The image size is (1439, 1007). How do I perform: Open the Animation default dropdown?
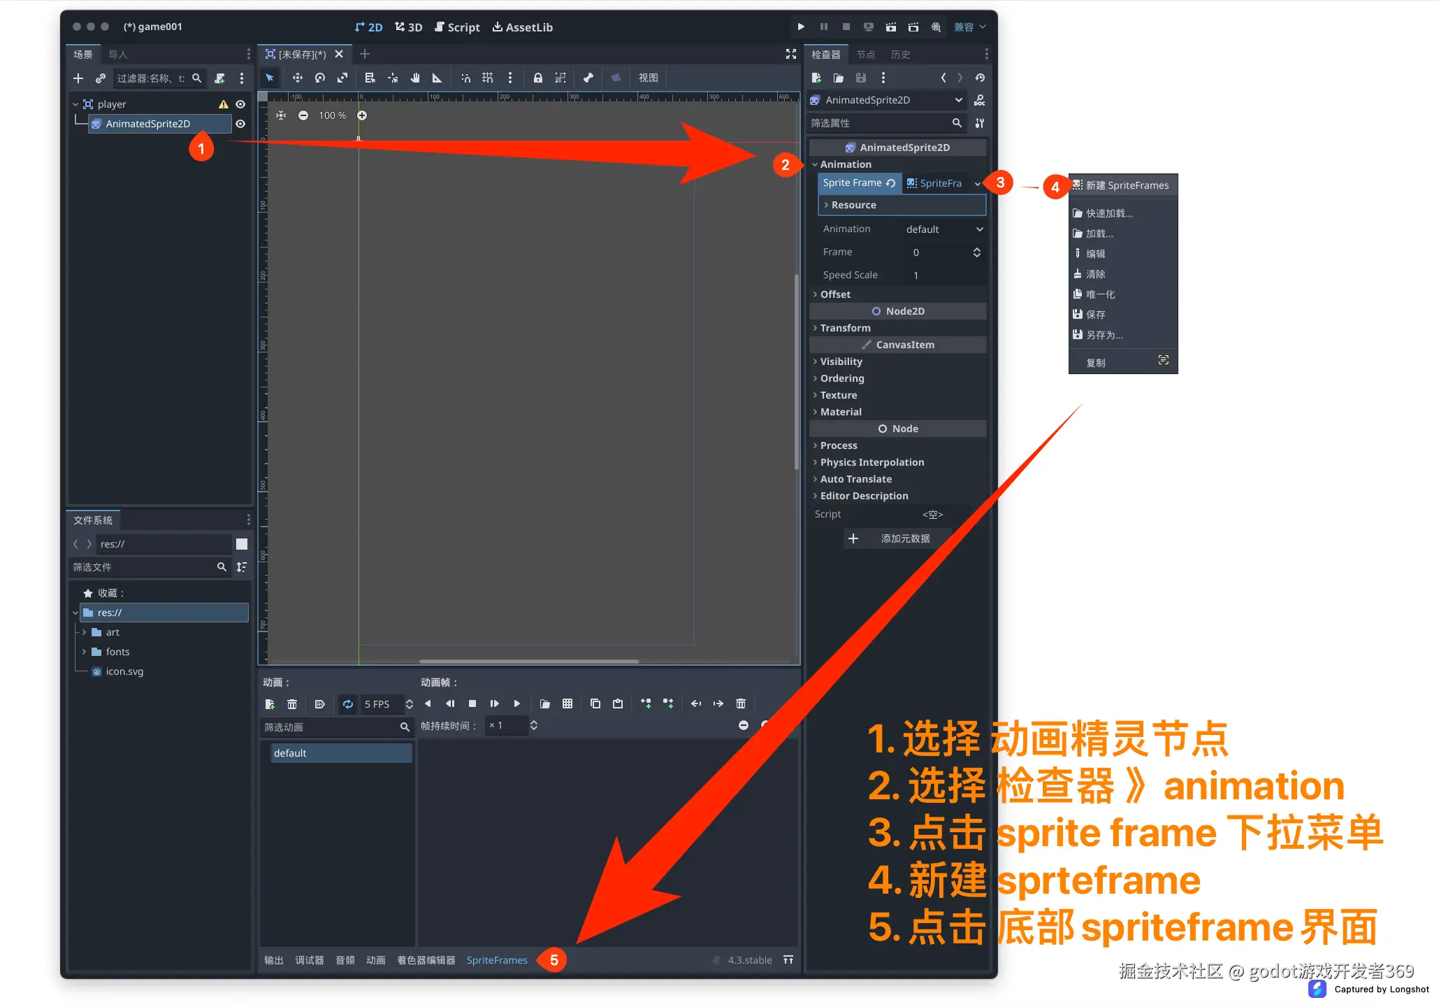coord(943,229)
